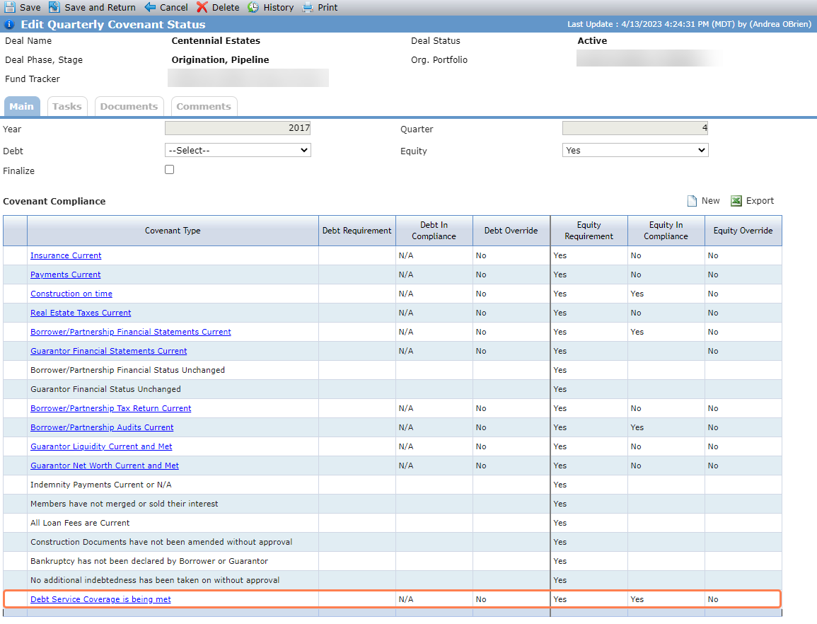
Task: Click the Covenant Type column header
Action: point(173,231)
